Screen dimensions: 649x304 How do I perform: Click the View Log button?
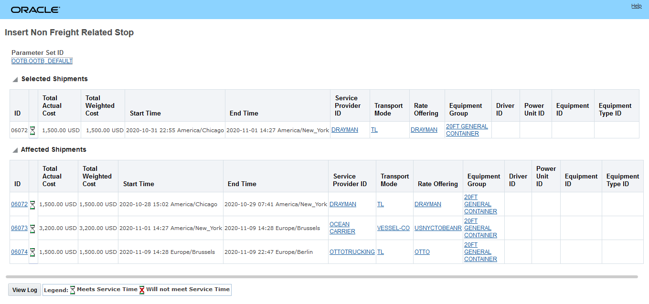point(25,290)
